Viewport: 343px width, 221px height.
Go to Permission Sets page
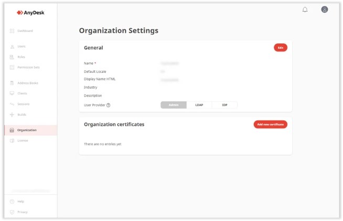[28, 67]
